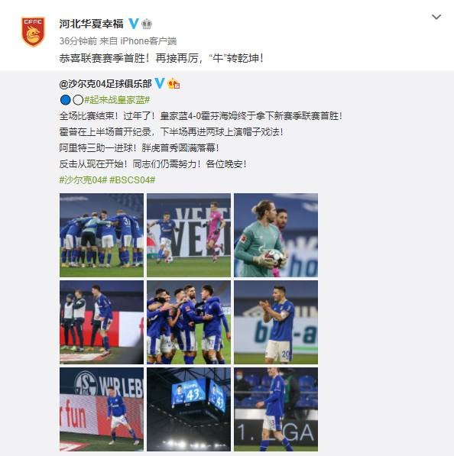The height and width of the screenshot is (456, 454).
Task: Open the applauding captain number 20 photo
Action: [276, 322]
